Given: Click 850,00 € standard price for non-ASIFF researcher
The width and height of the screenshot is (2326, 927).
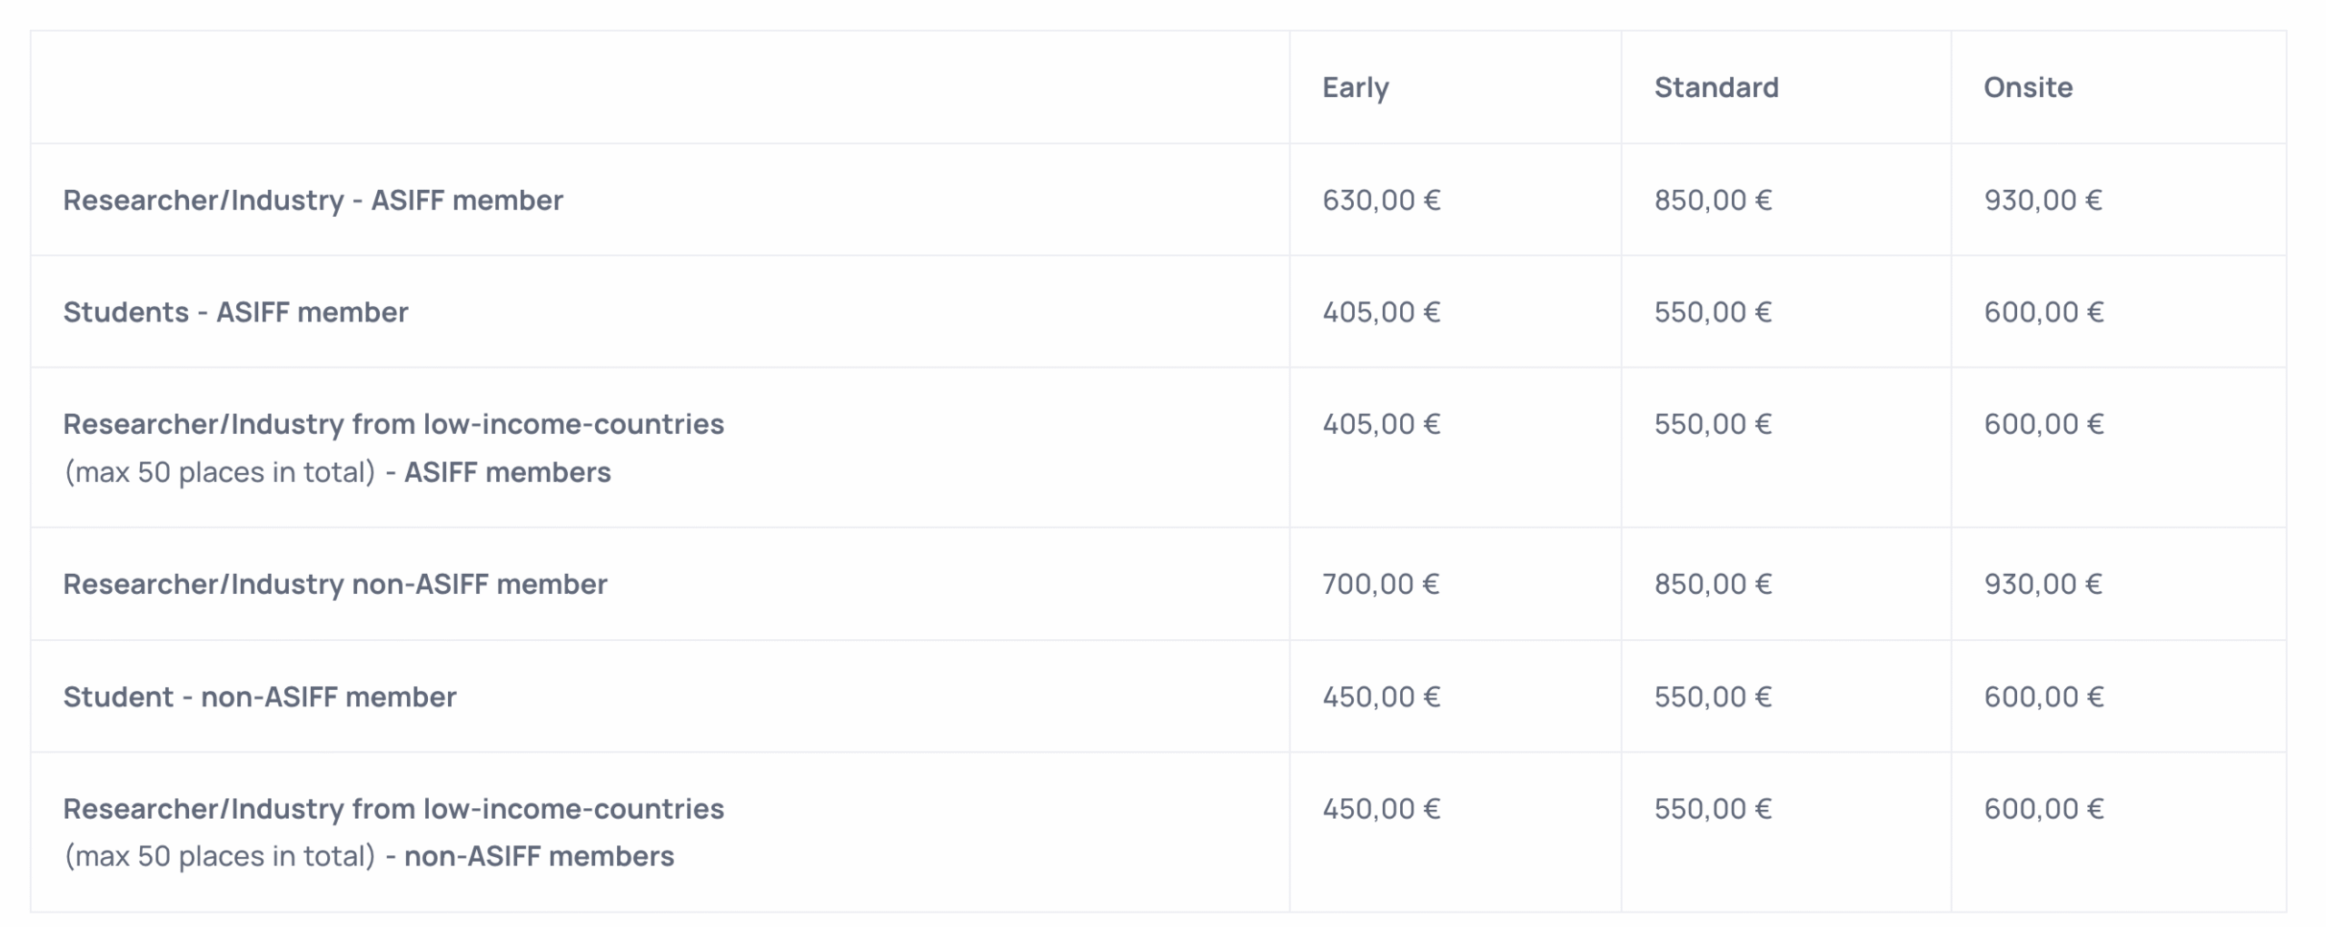Looking at the screenshot, I should click(1712, 584).
